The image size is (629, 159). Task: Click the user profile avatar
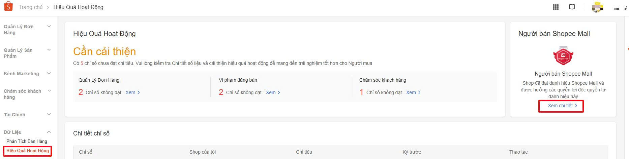[x=597, y=7]
